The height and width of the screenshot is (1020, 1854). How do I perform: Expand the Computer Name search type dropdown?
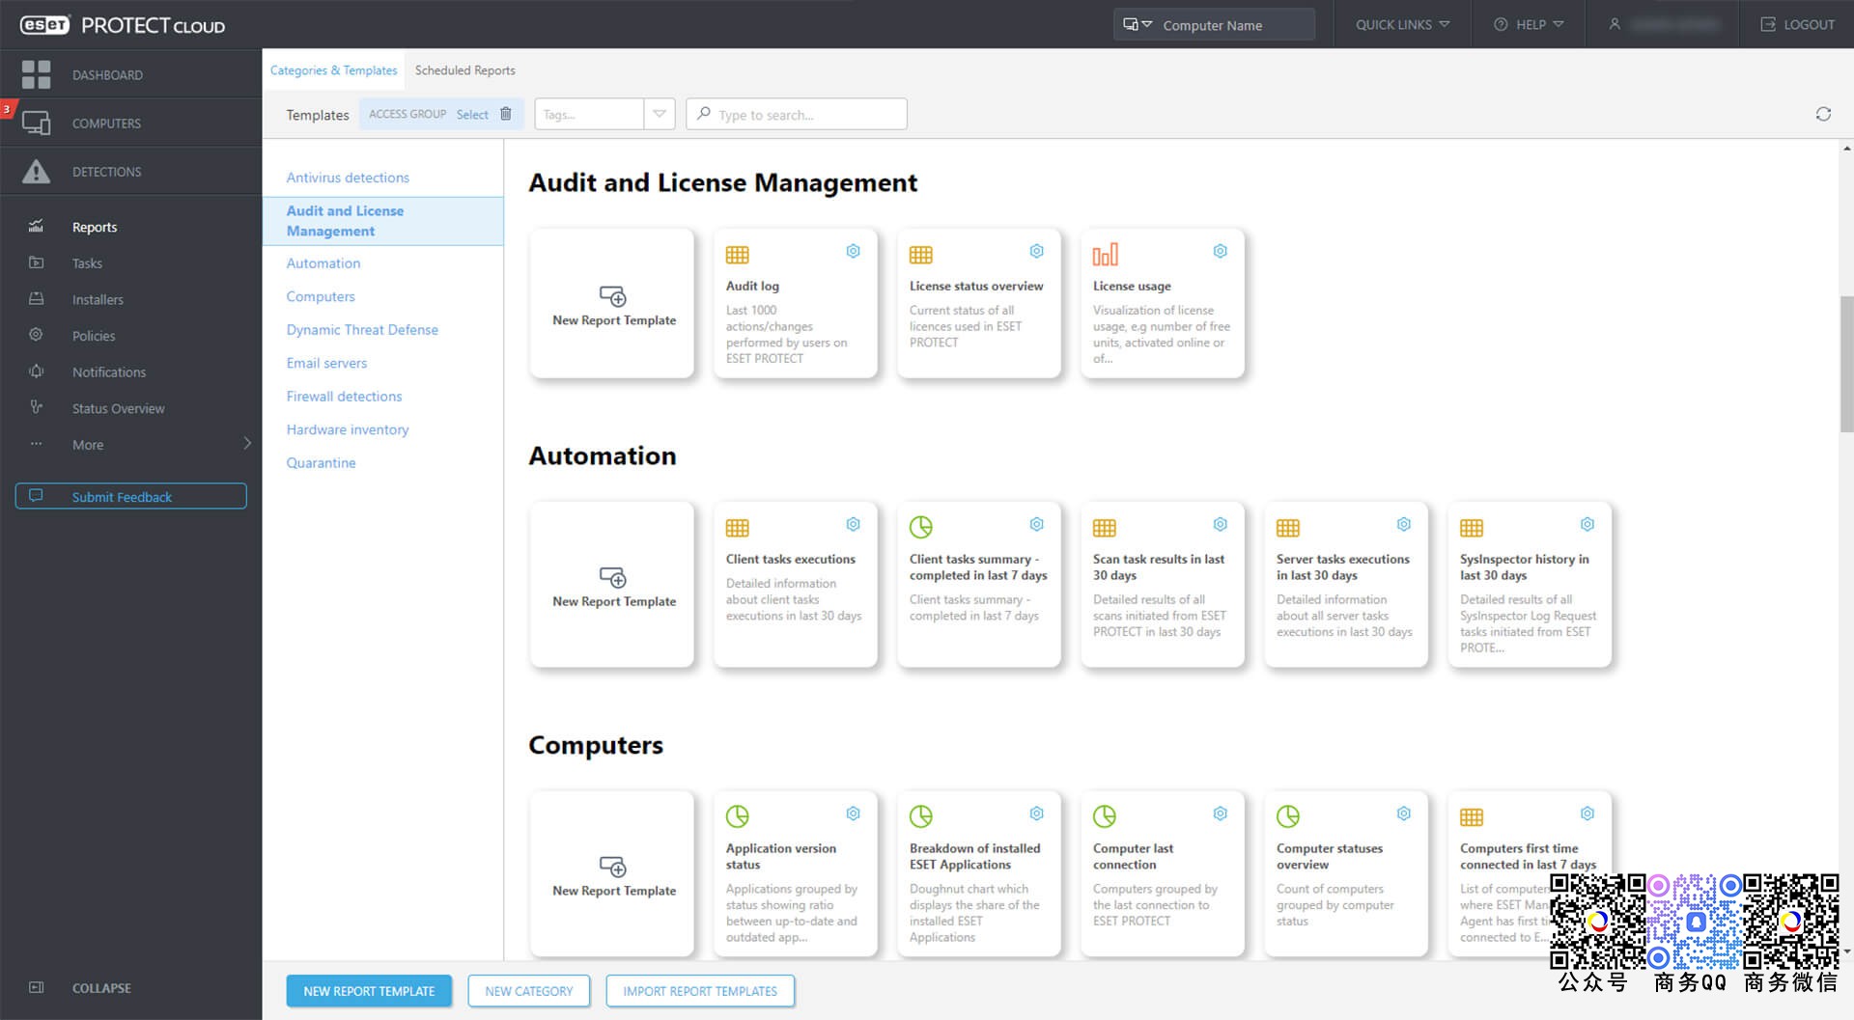pyautogui.click(x=1138, y=24)
